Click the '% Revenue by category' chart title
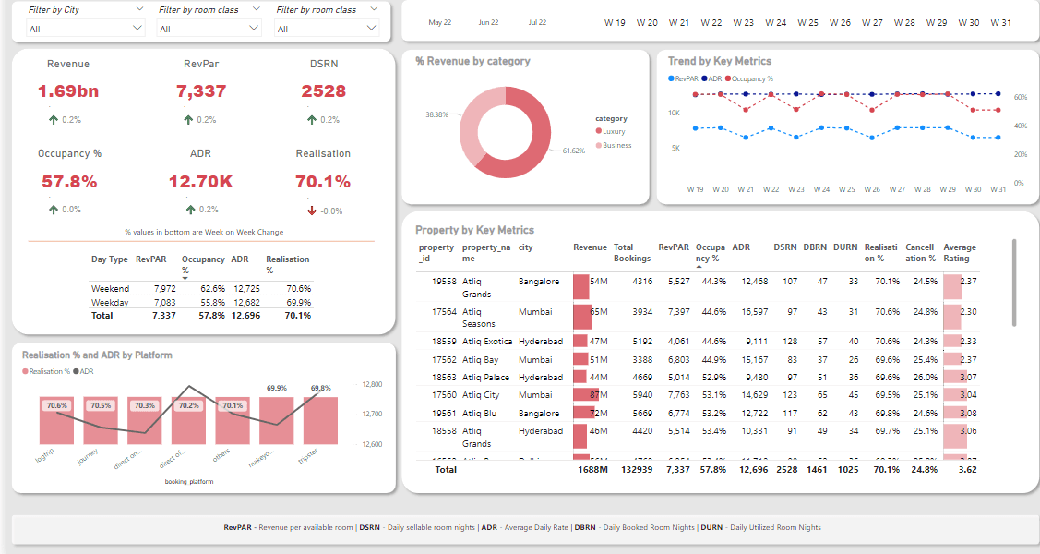 pos(472,61)
